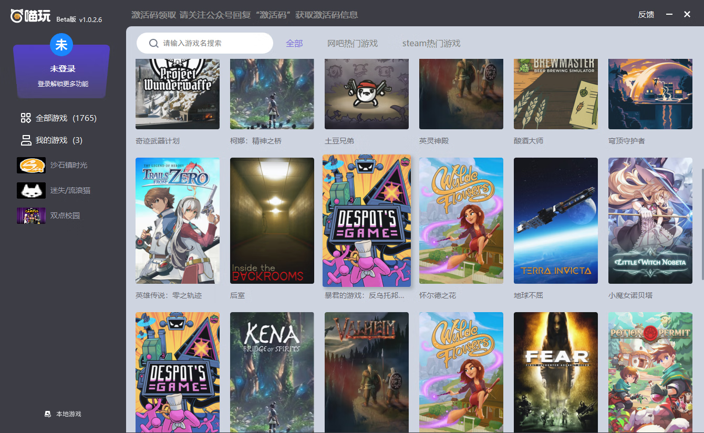Viewport: 704px width, 433px height.
Task: Open 我的游戏 (3) list
Action: coord(59,140)
